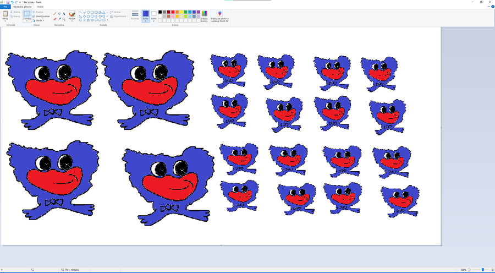Activate Kolor 1 foreground color

(x=146, y=16)
